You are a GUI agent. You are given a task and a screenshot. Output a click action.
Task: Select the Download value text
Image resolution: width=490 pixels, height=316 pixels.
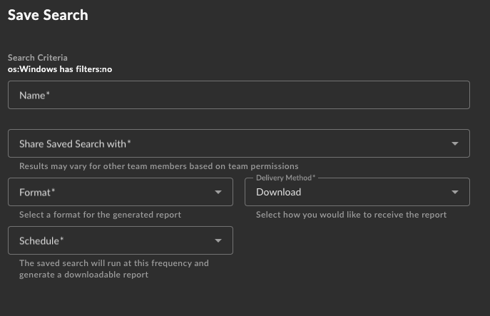coord(278,192)
